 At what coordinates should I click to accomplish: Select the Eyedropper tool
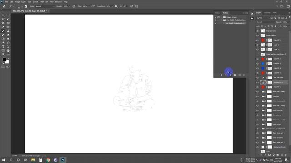3,27
